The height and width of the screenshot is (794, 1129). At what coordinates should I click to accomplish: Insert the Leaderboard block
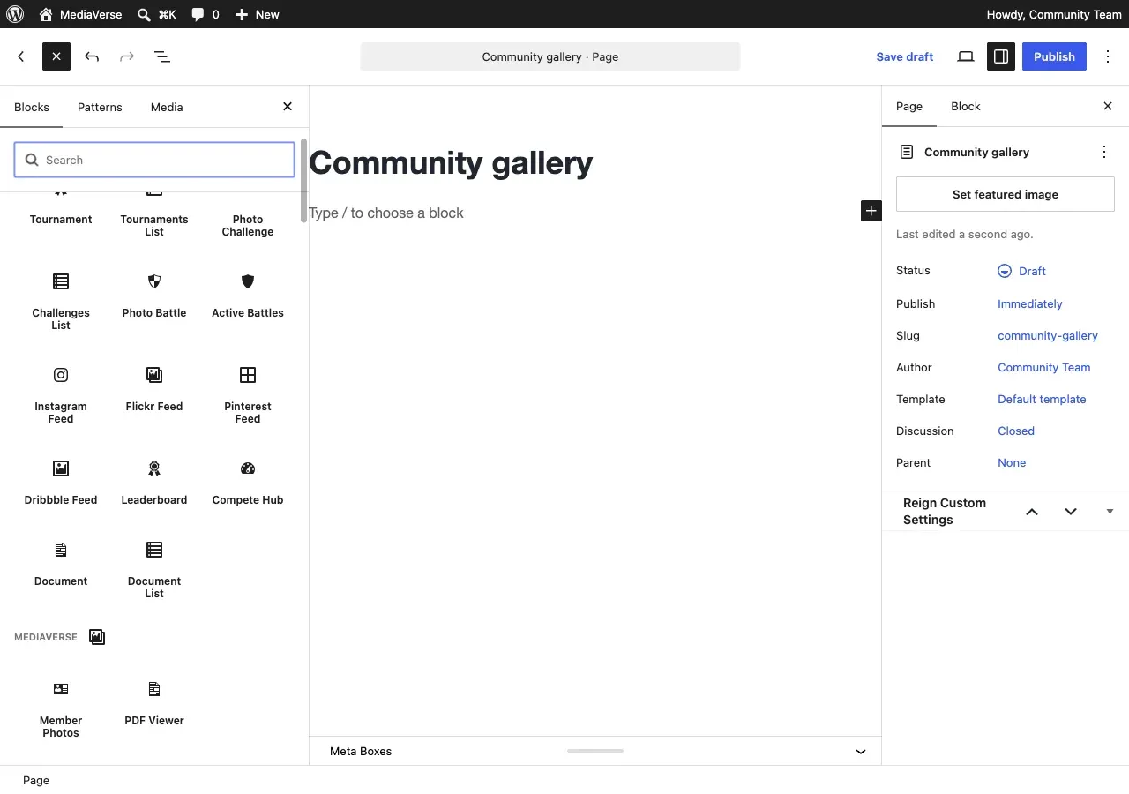tap(154, 483)
